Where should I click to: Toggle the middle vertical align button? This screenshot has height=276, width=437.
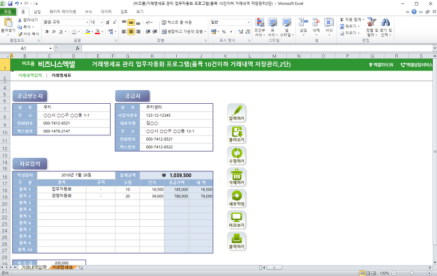click(x=131, y=23)
